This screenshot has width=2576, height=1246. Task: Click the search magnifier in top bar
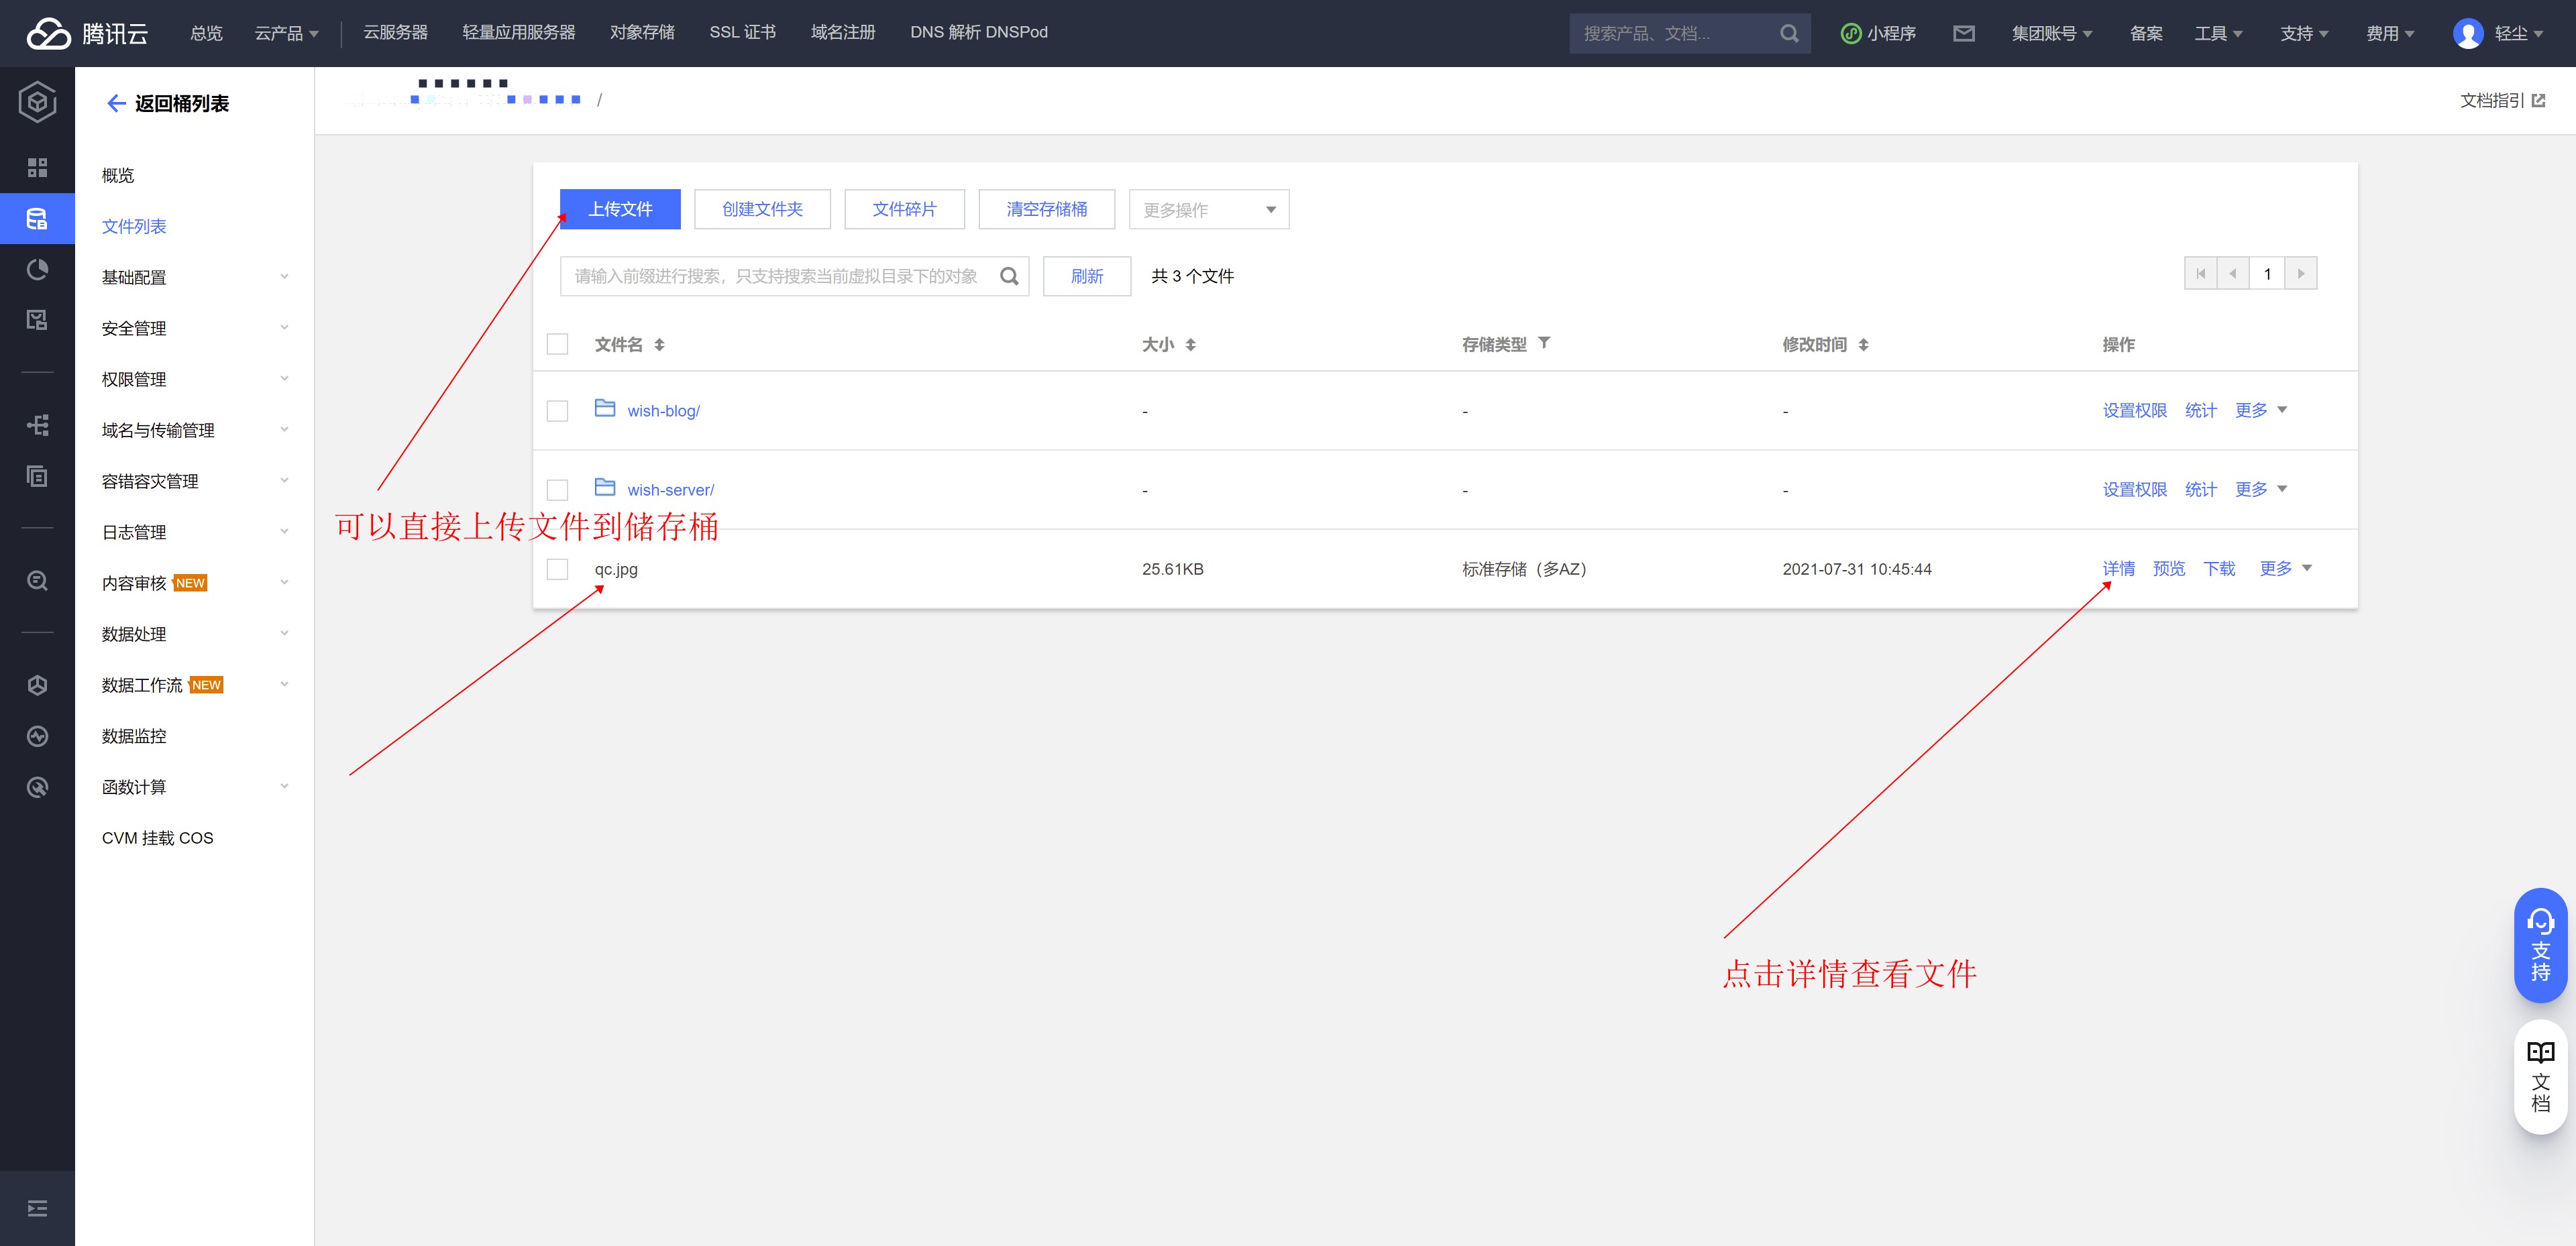point(1789,33)
